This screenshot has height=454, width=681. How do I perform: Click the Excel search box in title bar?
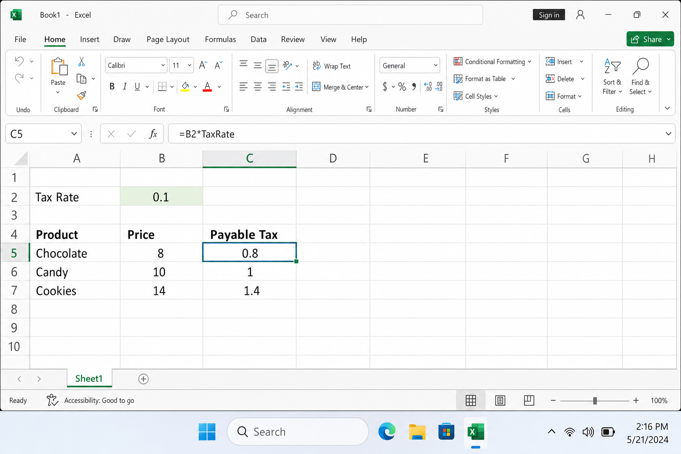click(x=350, y=15)
